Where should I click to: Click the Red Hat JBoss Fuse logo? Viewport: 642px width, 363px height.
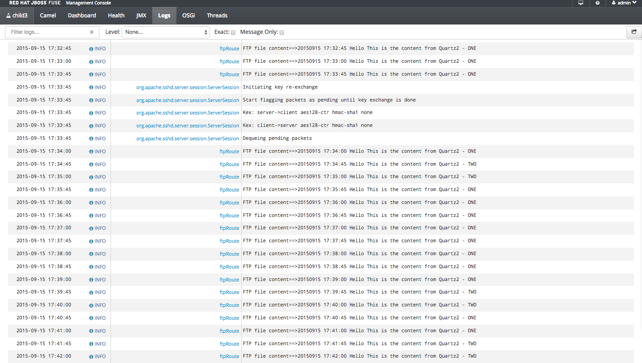coord(35,3)
